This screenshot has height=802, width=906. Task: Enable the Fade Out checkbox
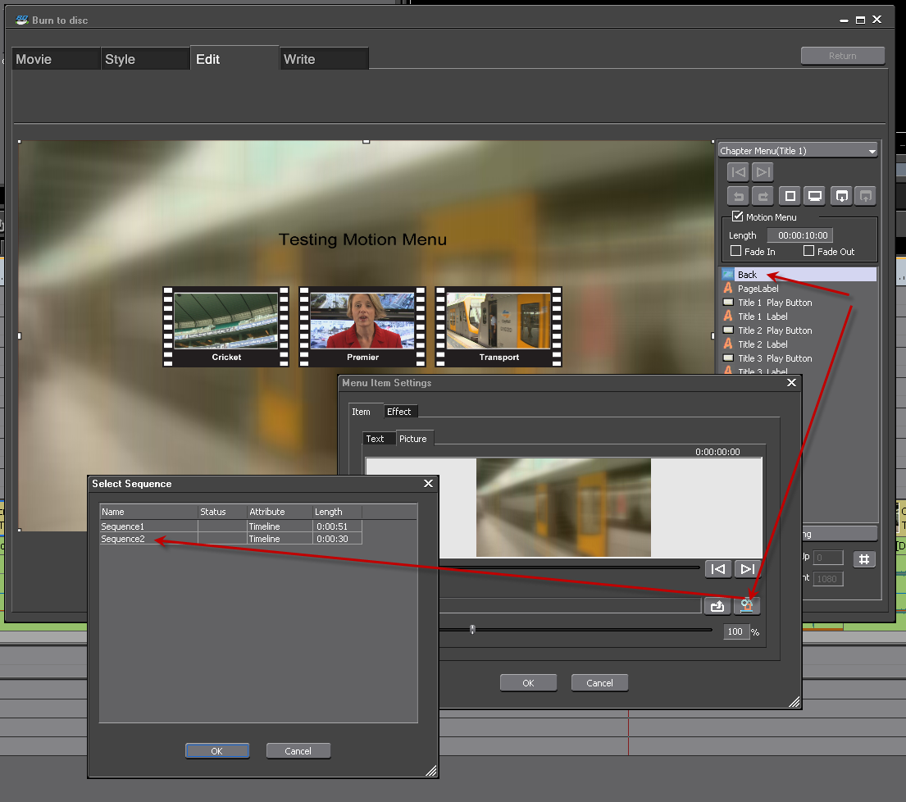[808, 251]
